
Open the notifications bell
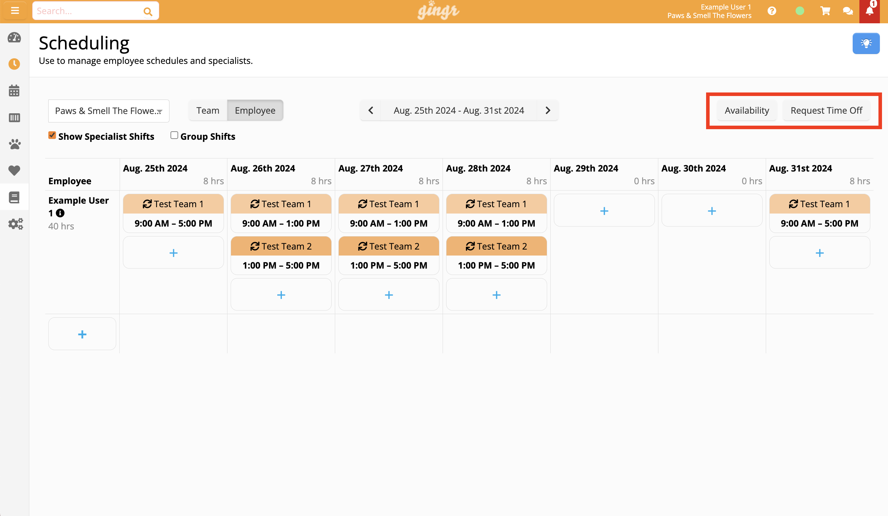[x=870, y=11]
